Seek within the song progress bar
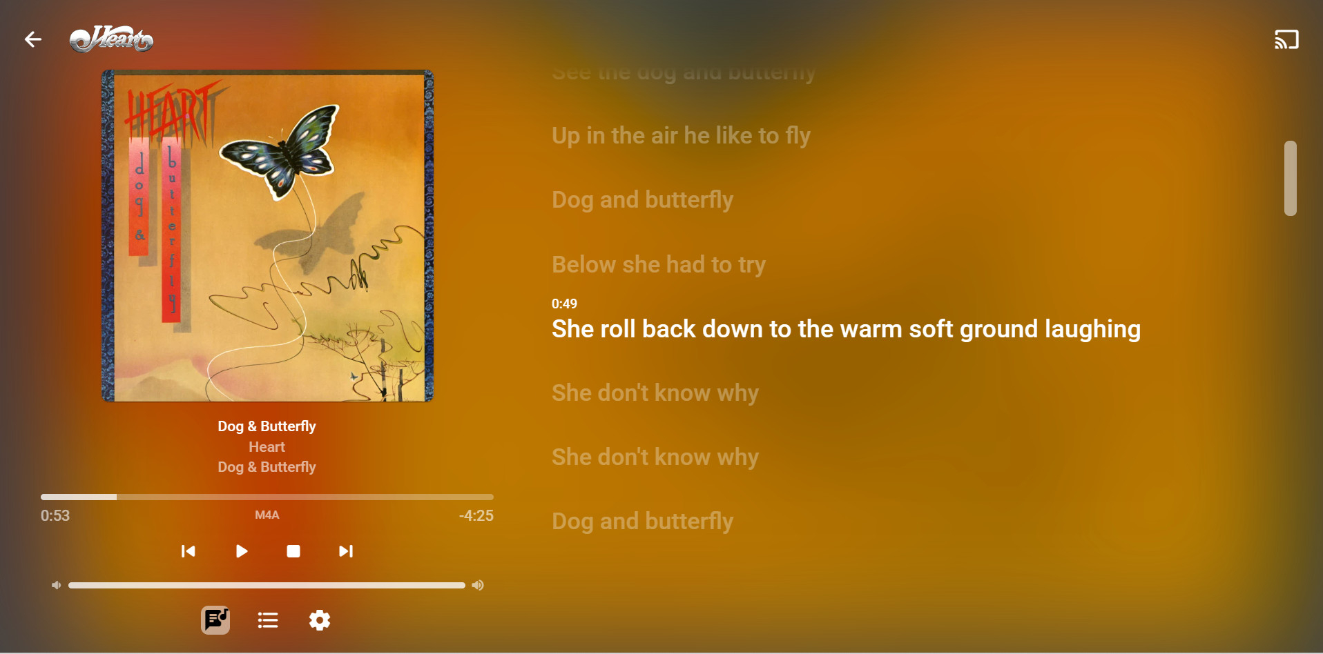 [x=267, y=497]
